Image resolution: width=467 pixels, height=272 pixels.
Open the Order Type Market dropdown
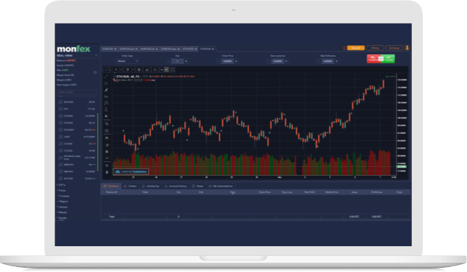[x=127, y=61]
